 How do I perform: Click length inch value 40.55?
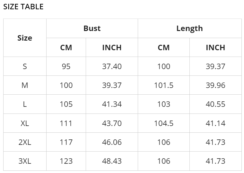point(215,104)
